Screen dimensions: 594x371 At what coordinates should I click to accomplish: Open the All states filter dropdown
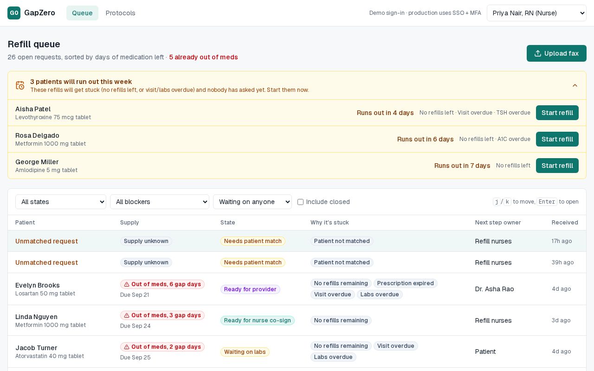point(61,202)
